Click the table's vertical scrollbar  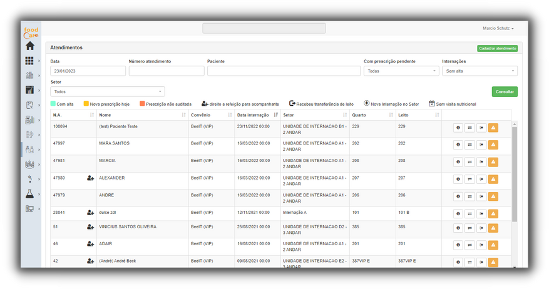(515, 175)
